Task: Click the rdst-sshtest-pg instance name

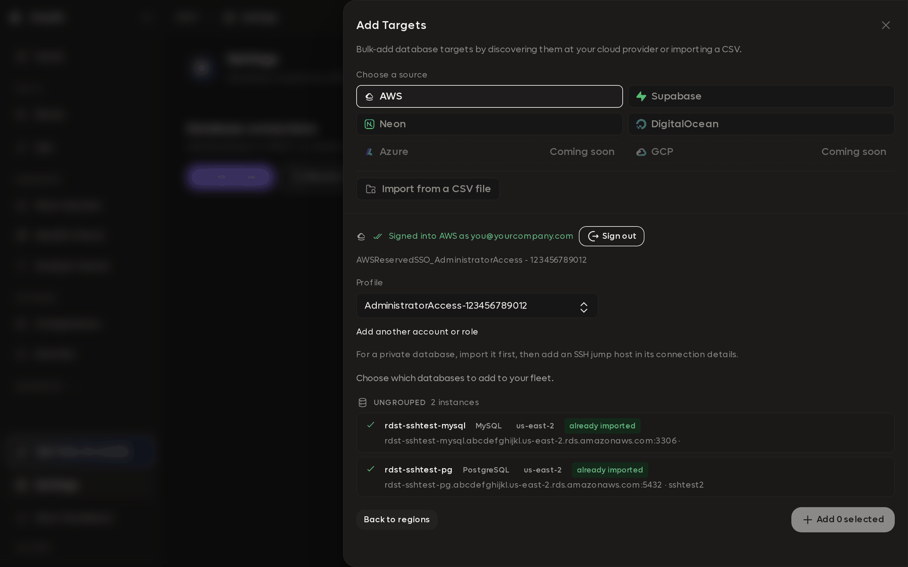Action: [x=418, y=470]
